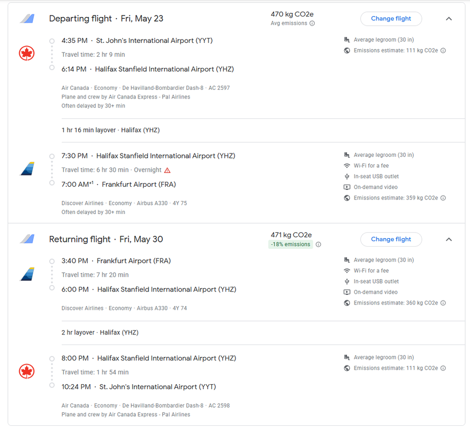Screen dimensions: 470x428
Task: Click the airline tail icon beside Returning flight
Action: coord(27,239)
